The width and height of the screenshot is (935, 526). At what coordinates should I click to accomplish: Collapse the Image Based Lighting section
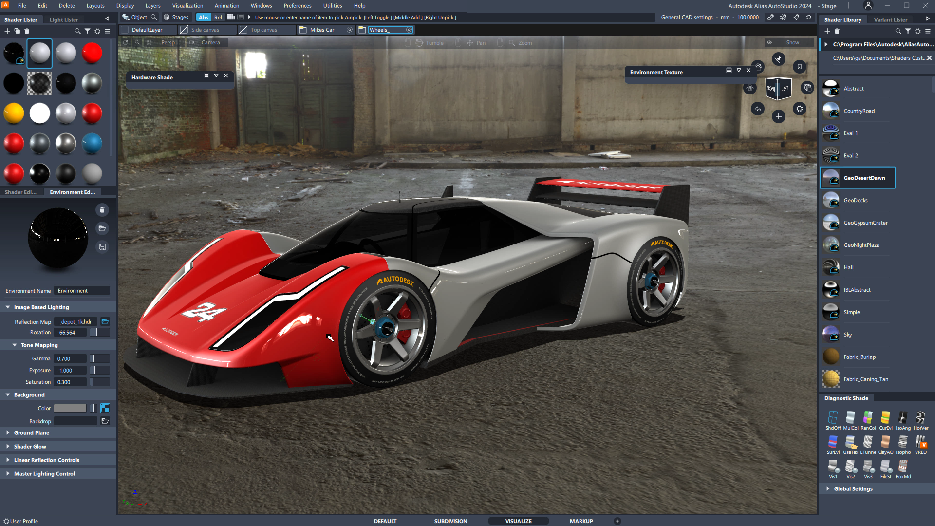pos(8,307)
